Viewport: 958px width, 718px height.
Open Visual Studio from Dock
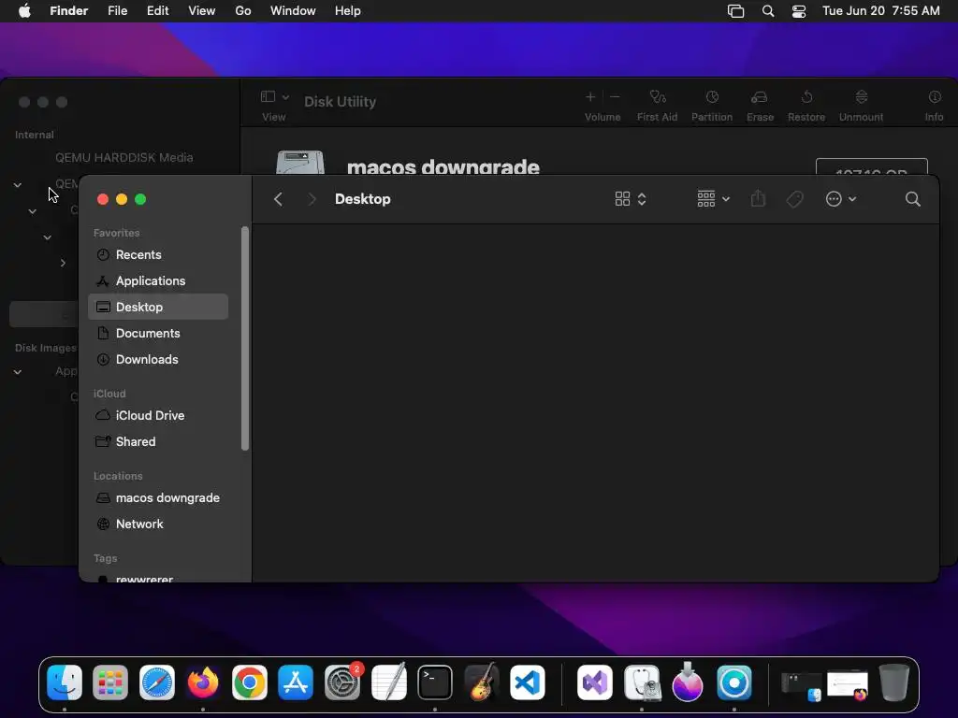pyautogui.click(x=595, y=682)
